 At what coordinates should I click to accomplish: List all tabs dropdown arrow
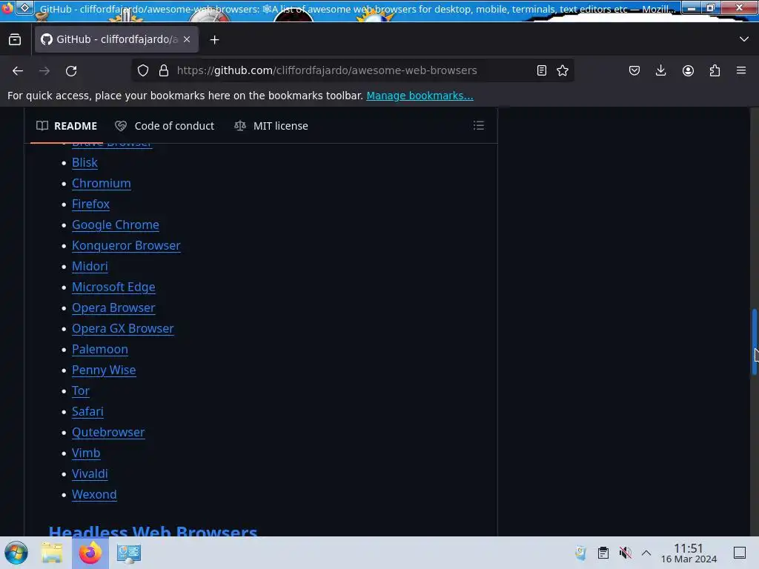pos(744,39)
